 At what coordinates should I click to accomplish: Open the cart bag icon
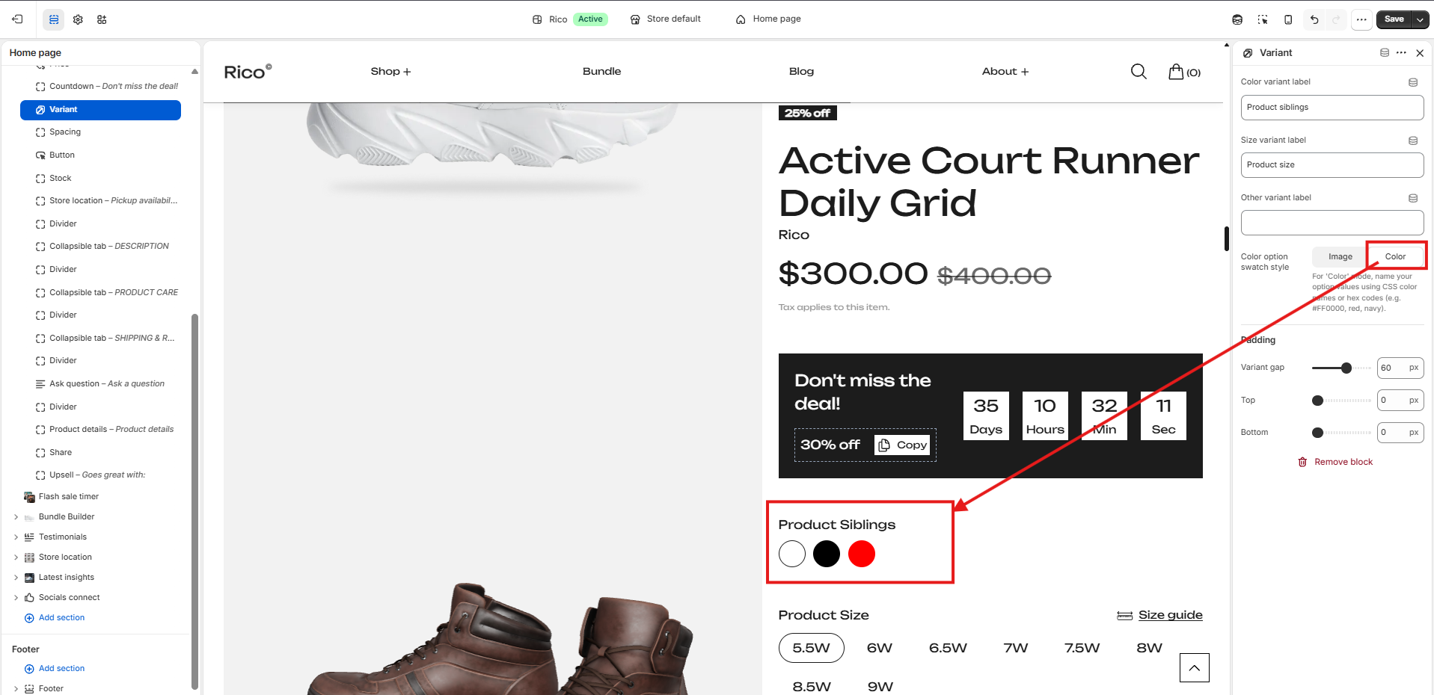point(1176,72)
